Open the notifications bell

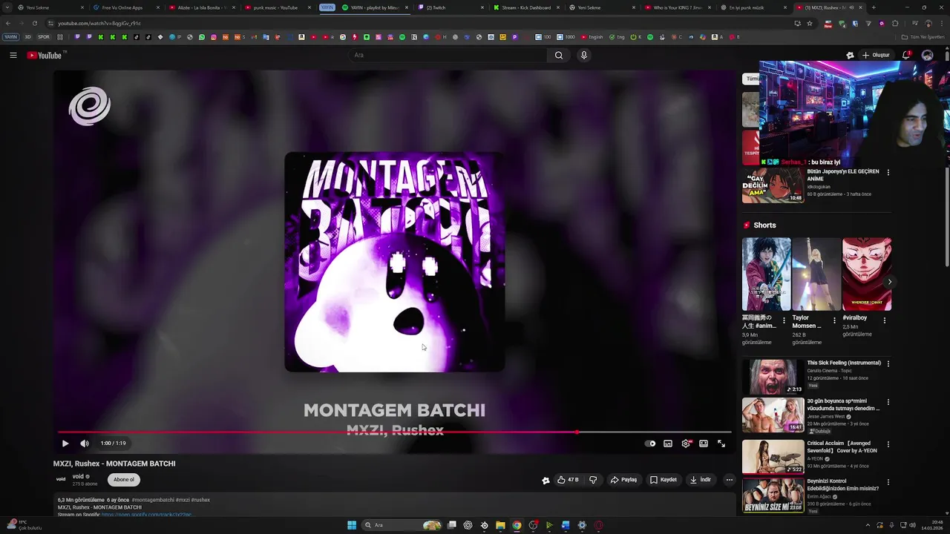[906, 55]
